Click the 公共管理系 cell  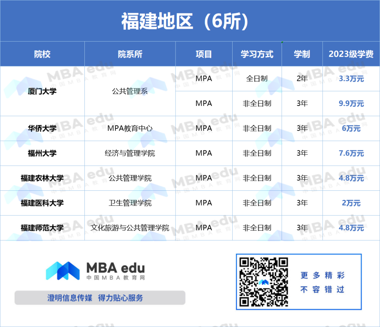(130, 91)
